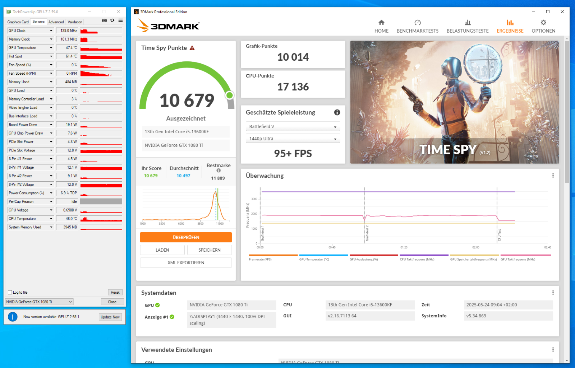Open the Verwendete Einstellungen three-dot menu
Viewport: 575px width, 368px height.
pos(553,350)
